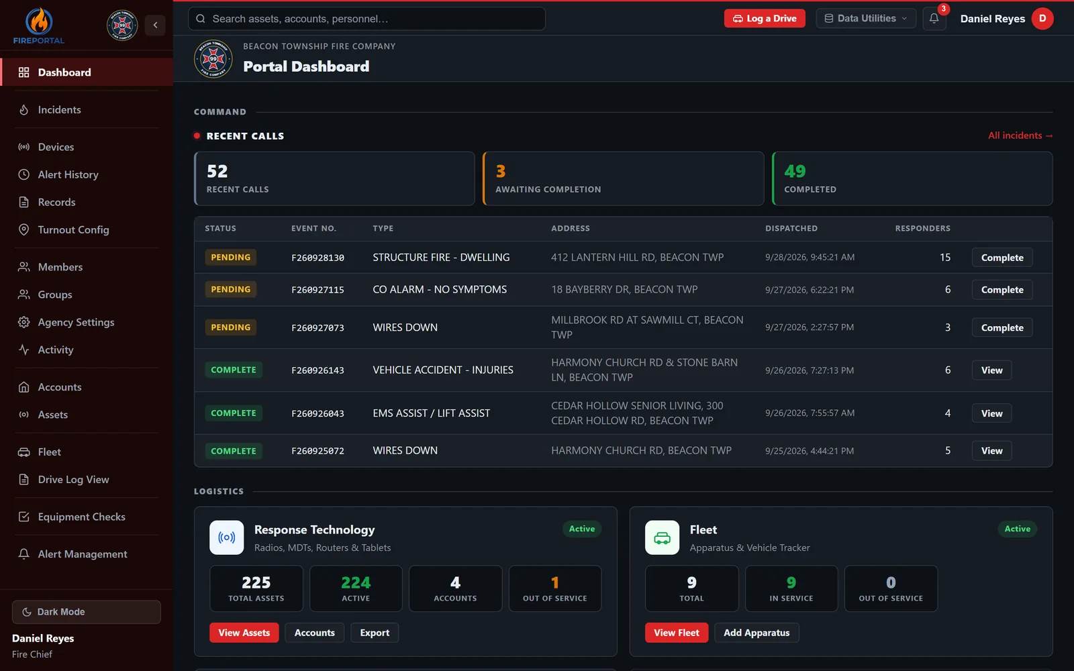Navigate to Drive Log View
The width and height of the screenshot is (1074, 671).
[x=87, y=480]
